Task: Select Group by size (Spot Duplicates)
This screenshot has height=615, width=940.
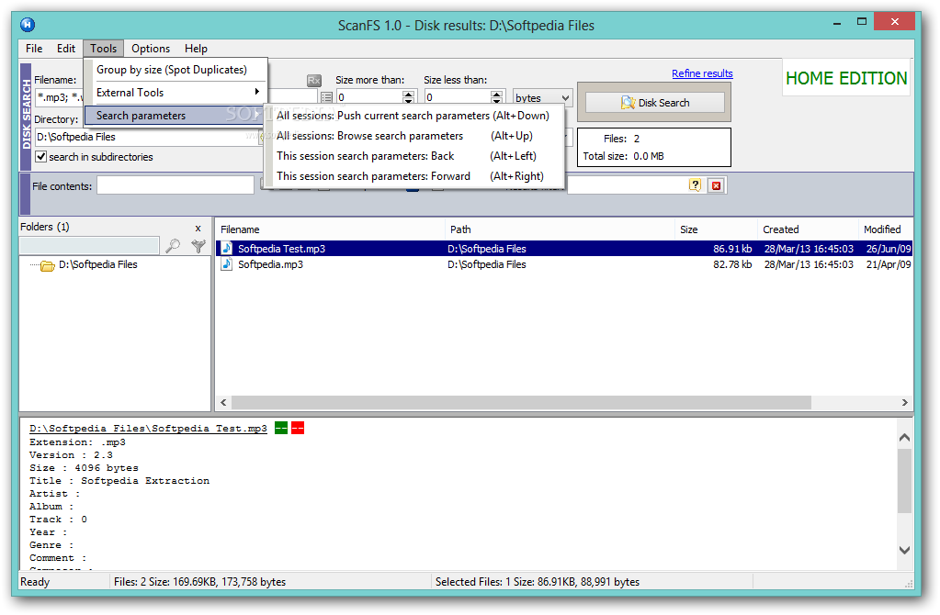Action: [x=172, y=70]
